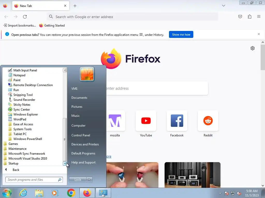265x198 pixels.
Task: Select the New Tab browser tab
Action: (41, 6)
